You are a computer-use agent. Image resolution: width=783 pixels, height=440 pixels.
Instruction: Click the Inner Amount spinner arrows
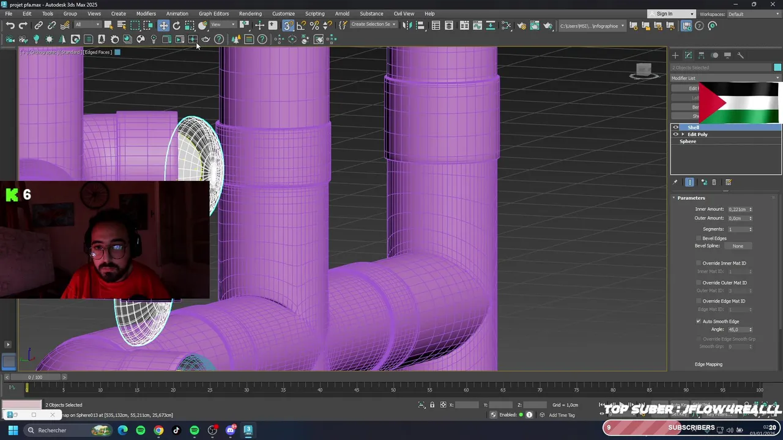[x=751, y=210]
